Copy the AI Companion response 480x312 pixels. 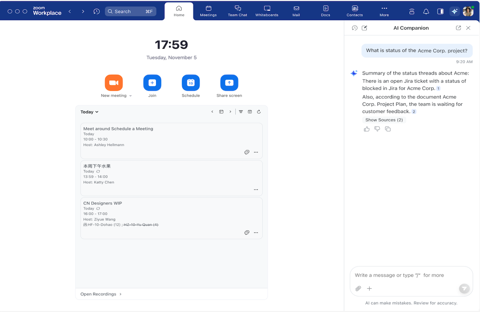click(388, 129)
